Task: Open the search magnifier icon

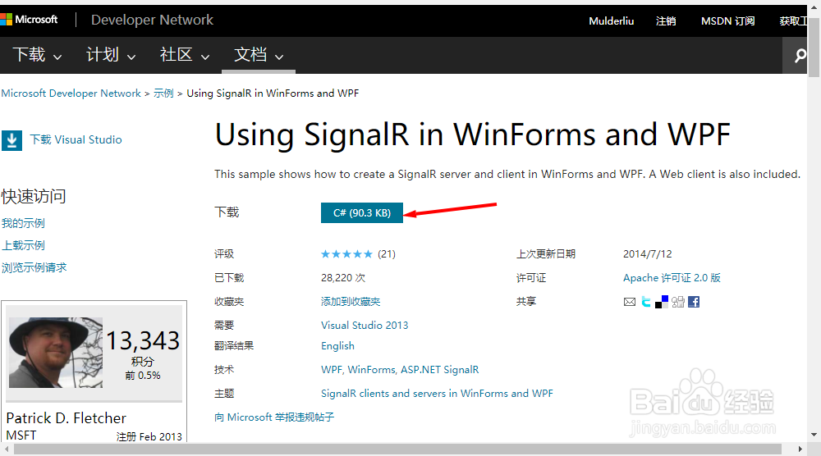Action: click(800, 55)
